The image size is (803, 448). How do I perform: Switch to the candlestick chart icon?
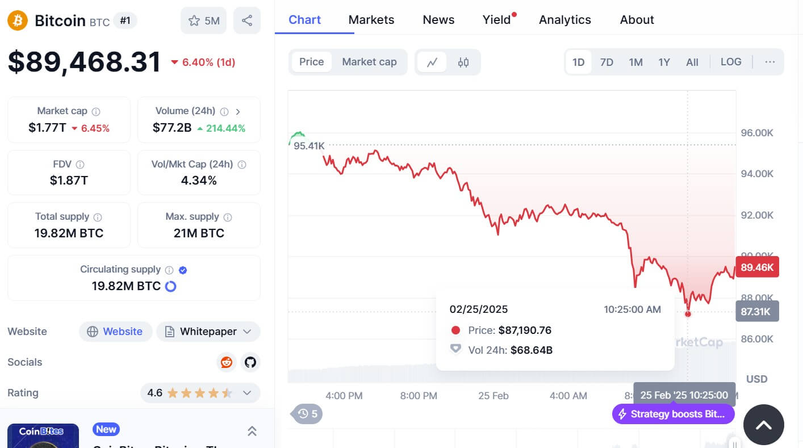pyautogui.click(x=463, y=62)
